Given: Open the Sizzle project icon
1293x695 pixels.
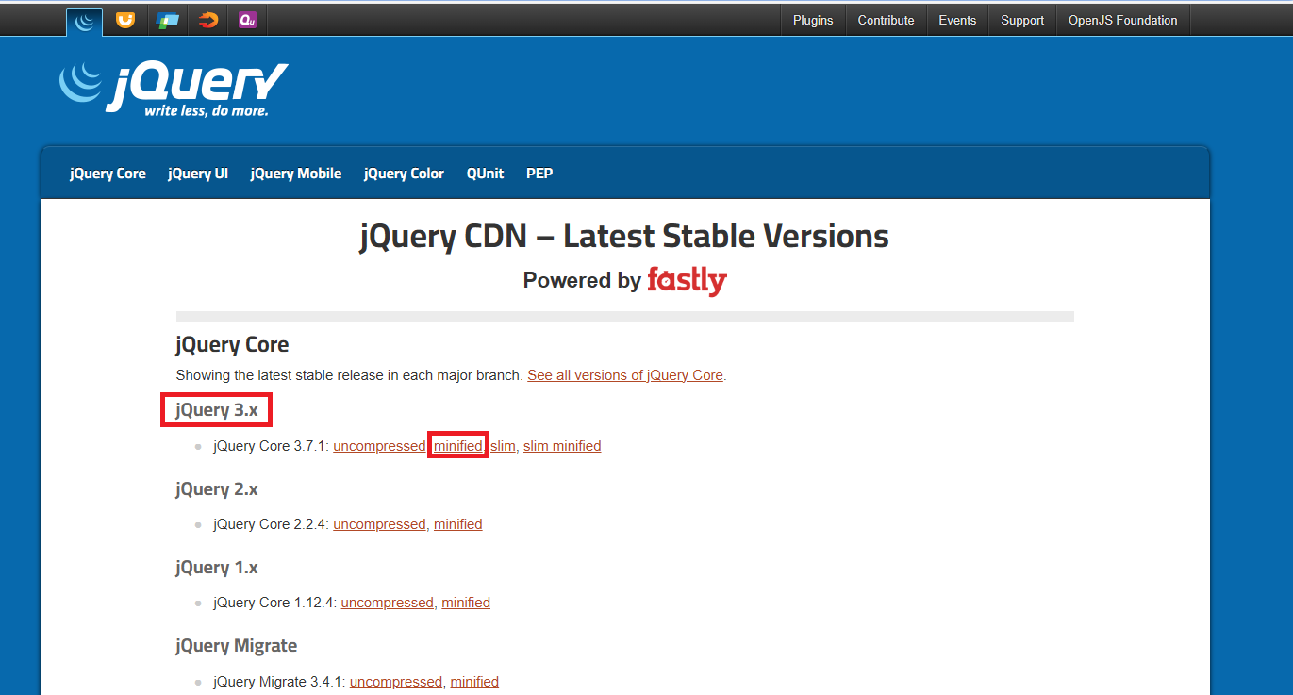Looking at the screenshot, I should tap(208, 20).
